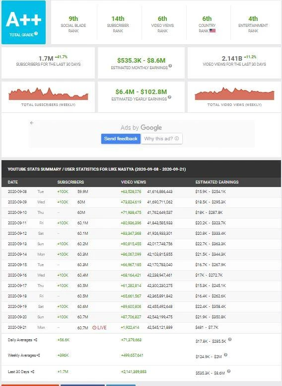Click the Total Grade help question icon

tap(36, 33)
